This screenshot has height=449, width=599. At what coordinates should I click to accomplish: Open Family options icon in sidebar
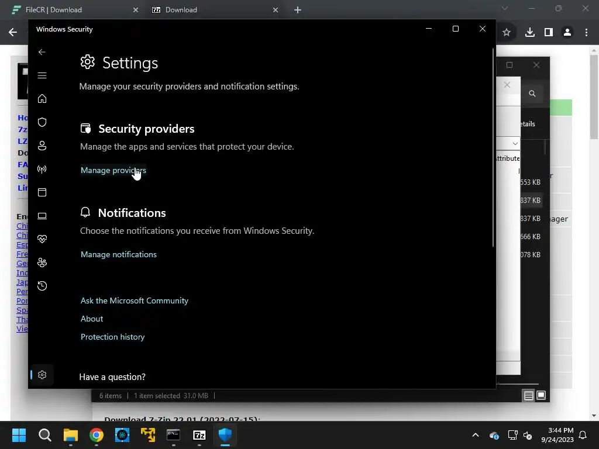coord(42,263)
